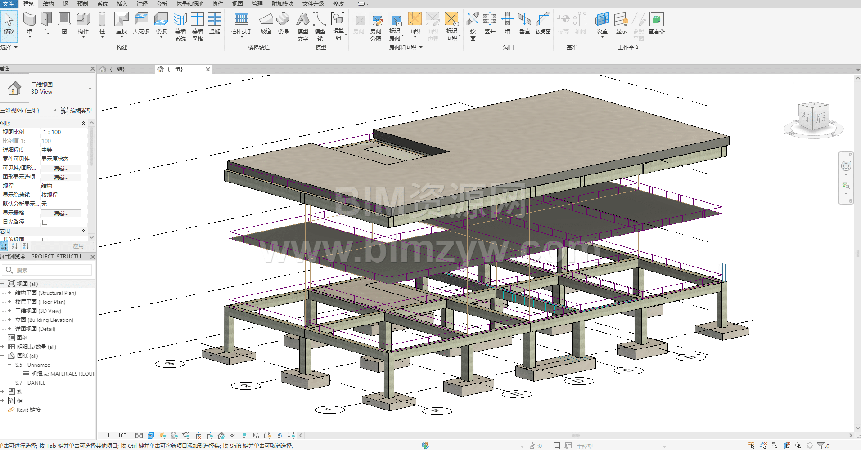This screenshot has width=861, height=450.
Task: Expand the Structural Plan (结构平面) tree node
Action: (9, 293)
